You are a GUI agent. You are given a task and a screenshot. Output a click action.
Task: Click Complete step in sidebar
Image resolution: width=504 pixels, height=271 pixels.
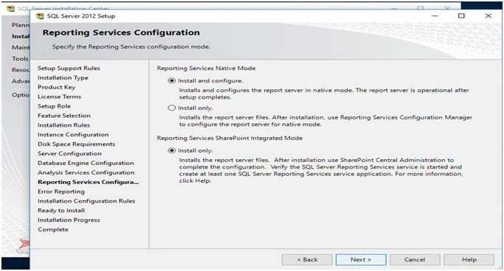(53, 229)
